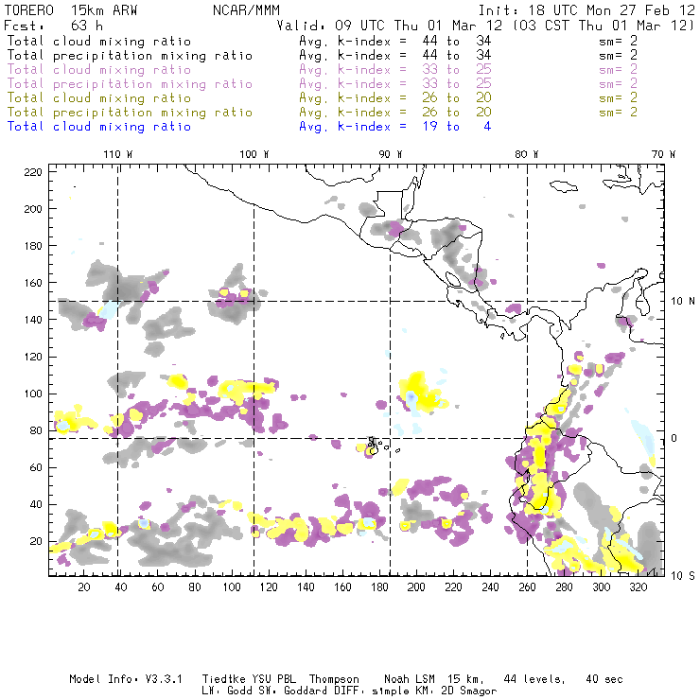Click the '110 W' longitude label

tap(118, 154)
